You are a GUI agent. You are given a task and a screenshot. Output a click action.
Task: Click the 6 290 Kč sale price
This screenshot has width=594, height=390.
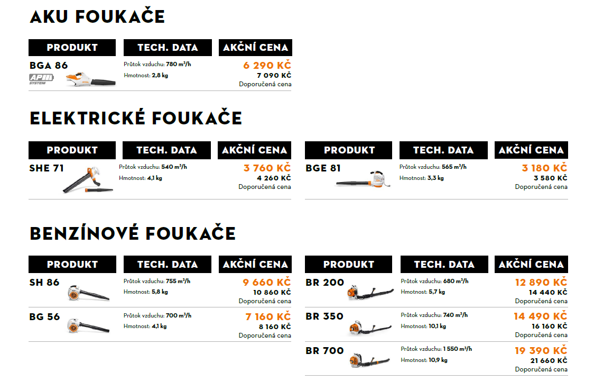(x=267, y=65)
